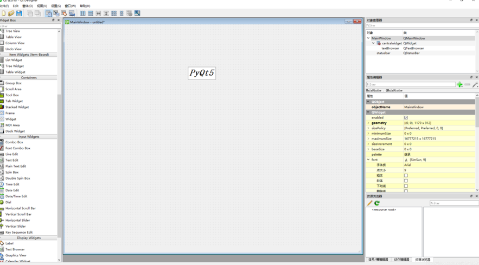479x265 pixels.
Task: Float the Resource Browser panel
Action: (x=471, y=196)
